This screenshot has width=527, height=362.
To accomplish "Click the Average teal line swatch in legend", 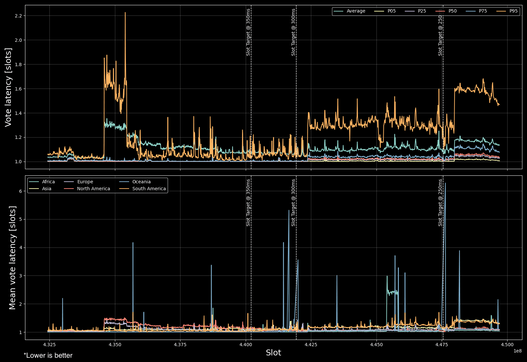I will coord(339,11).
